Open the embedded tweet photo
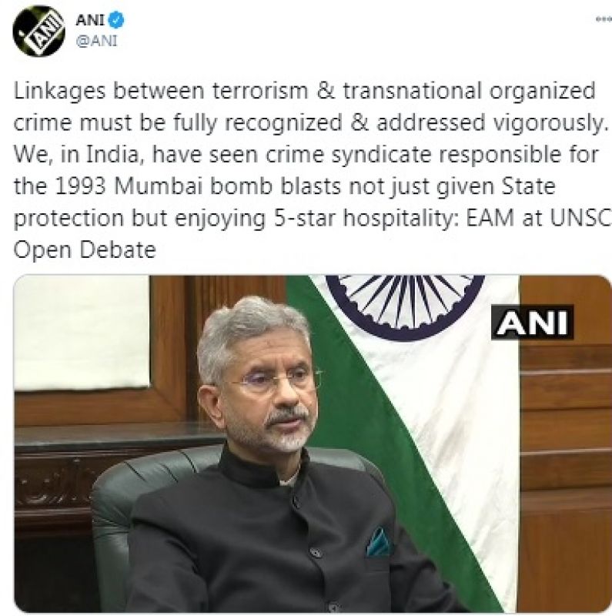The width and height of the screenshot is (612, 616). pos(313,444)
